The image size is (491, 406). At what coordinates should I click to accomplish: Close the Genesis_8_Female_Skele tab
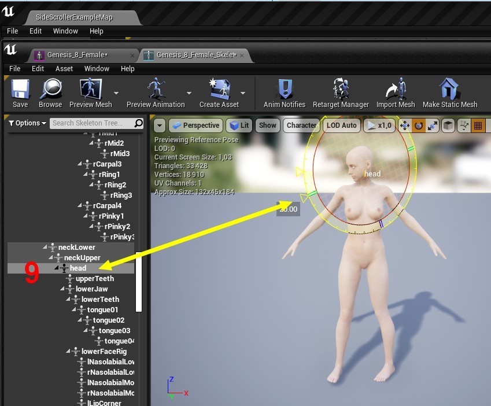[242, 56]
